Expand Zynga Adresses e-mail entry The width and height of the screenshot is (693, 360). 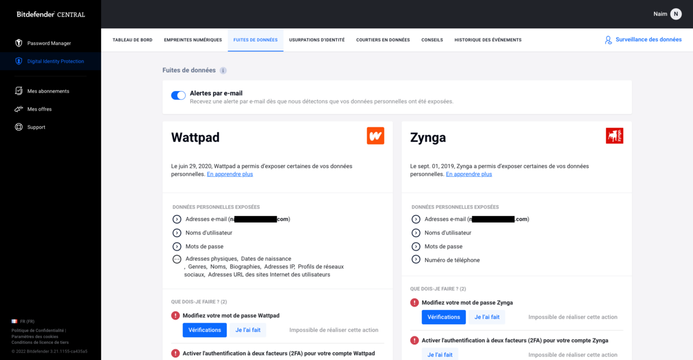click(x=416, y=219)
